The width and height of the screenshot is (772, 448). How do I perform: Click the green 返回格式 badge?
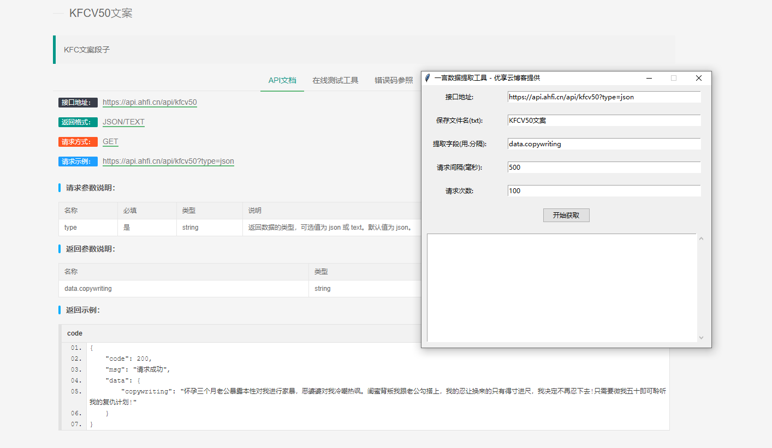[77, 122]
